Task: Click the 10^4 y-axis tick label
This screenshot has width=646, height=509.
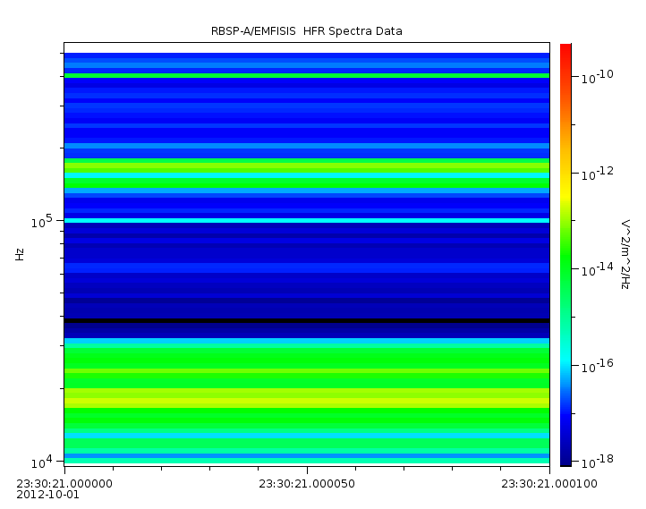Action: (x=42, y=462)
